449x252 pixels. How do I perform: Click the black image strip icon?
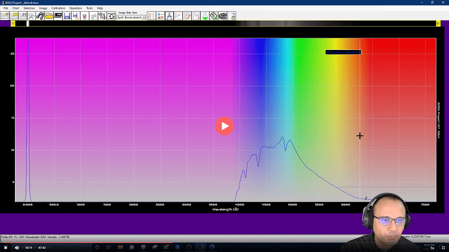58,16
